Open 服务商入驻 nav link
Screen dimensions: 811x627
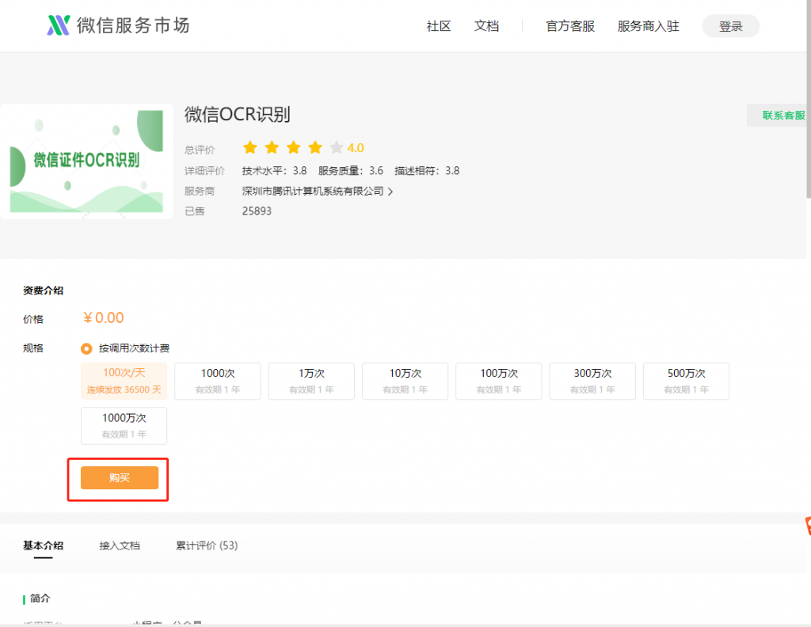(648, 26)
